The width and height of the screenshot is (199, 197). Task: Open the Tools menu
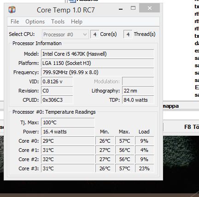(58, 22)
